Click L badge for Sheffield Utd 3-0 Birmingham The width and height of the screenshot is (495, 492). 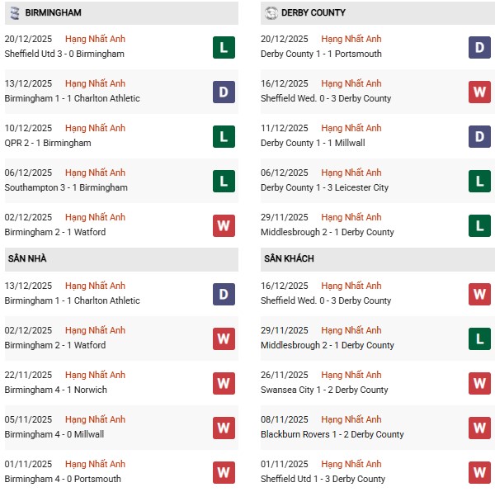tap(224, 47)
